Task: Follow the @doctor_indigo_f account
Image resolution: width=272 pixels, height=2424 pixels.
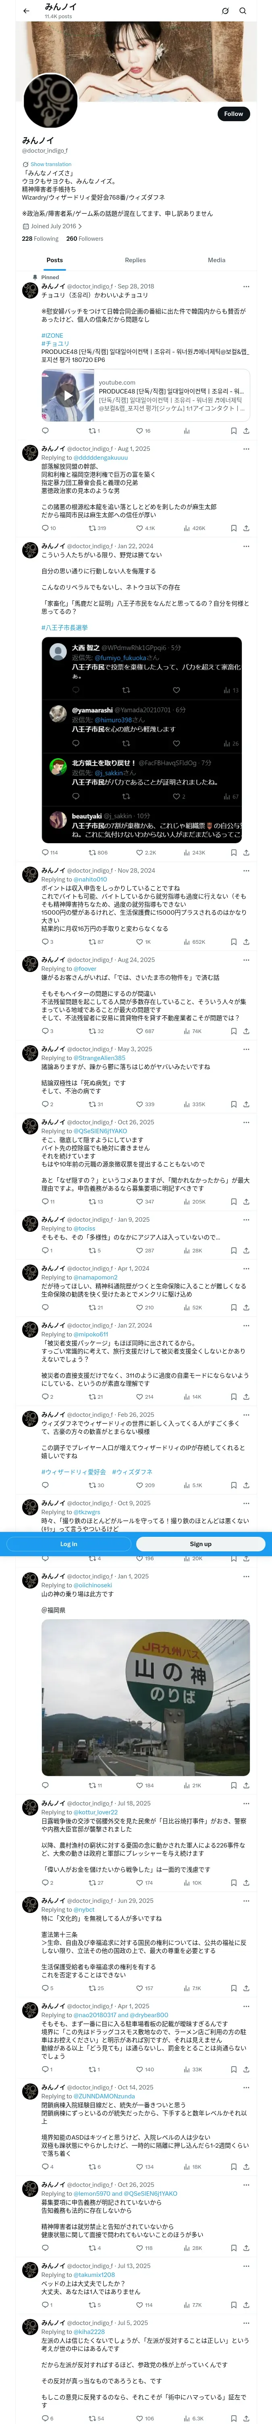Action: pos(234,114)
